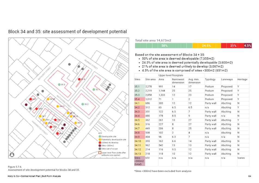Screen dimensions: 259x183
Task: Click the Harrington Street label on map
Action: pyautogui.click(x=40, y=128)
